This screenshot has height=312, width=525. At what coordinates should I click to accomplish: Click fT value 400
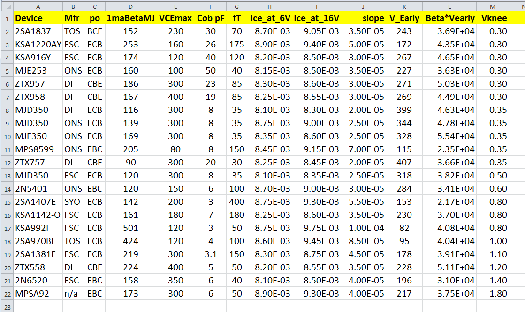click(x=237, y=202)
